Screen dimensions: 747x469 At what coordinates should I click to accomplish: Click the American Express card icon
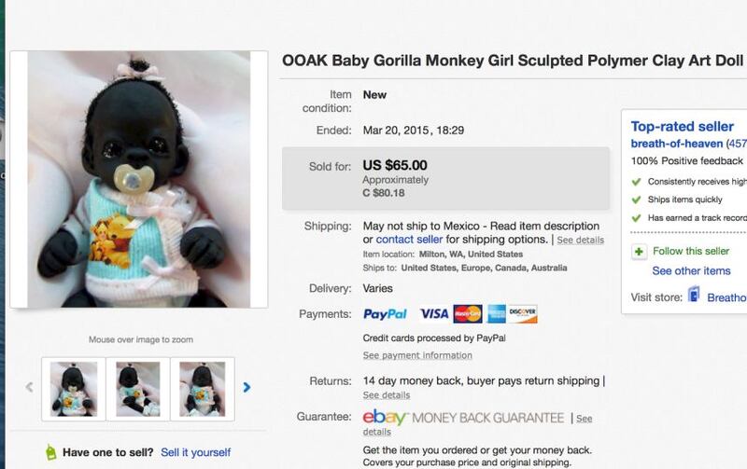[x=497, y=314]
